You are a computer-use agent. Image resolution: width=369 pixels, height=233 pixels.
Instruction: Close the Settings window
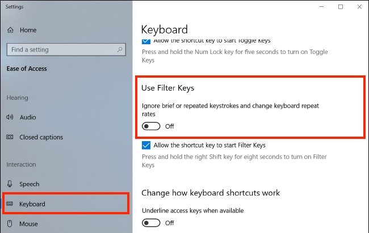point(358,7)
